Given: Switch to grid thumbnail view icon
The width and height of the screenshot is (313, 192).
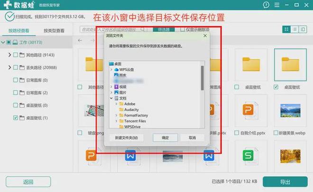Looking at the screenshot, I should 286,29.
